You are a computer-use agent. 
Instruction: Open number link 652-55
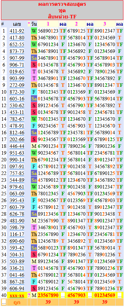(17, 45)
